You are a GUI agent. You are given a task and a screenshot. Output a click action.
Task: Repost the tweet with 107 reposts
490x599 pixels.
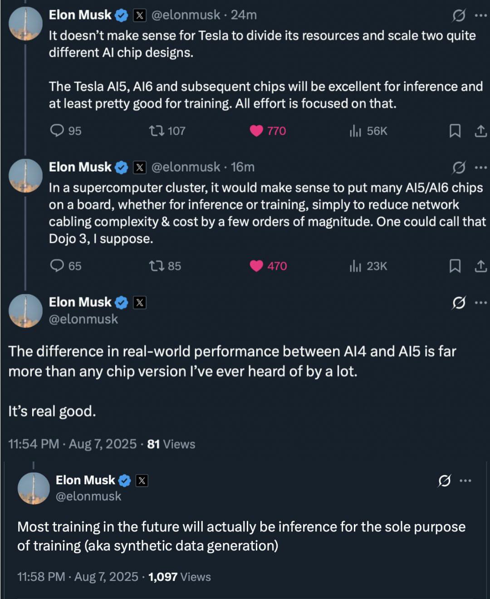[x=156, y=131]
